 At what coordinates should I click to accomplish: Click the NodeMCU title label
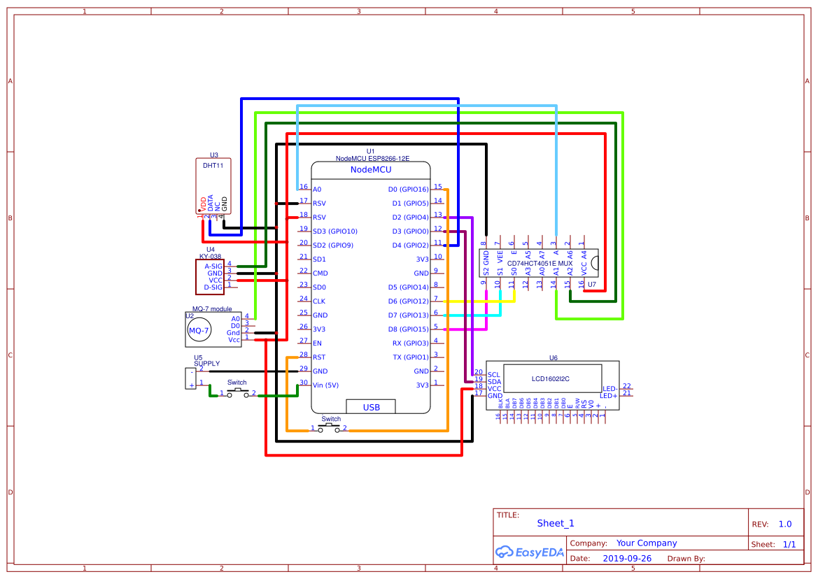point(371,170)
